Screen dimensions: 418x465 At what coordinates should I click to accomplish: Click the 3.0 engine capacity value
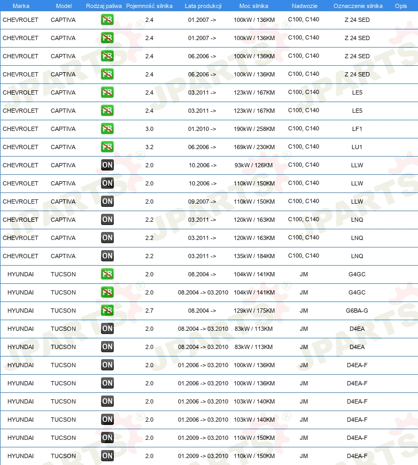[x=149, y=129]
